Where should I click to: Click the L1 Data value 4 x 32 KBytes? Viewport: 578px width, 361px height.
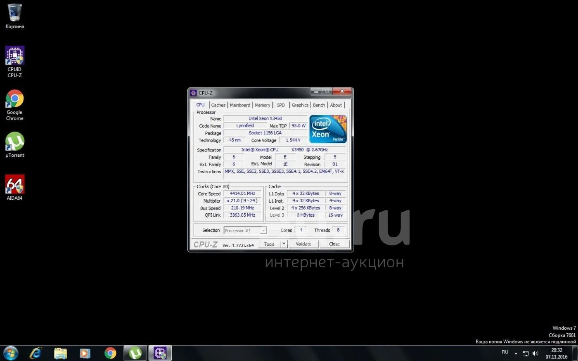click(306, 193)
